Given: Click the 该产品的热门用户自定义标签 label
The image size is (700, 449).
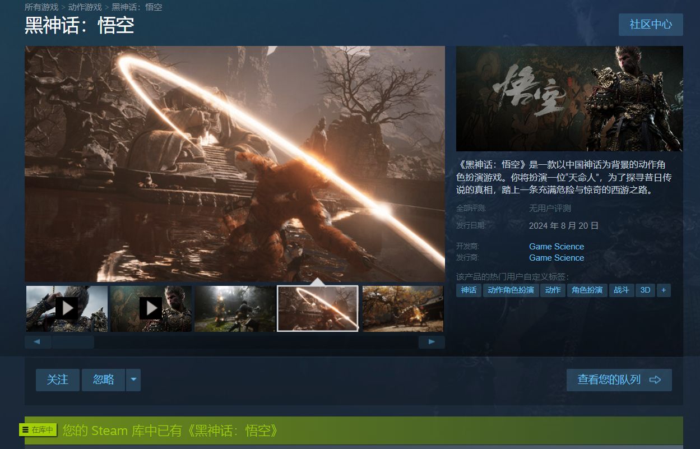Looking at the screenshot, I should tap(513, 276).
